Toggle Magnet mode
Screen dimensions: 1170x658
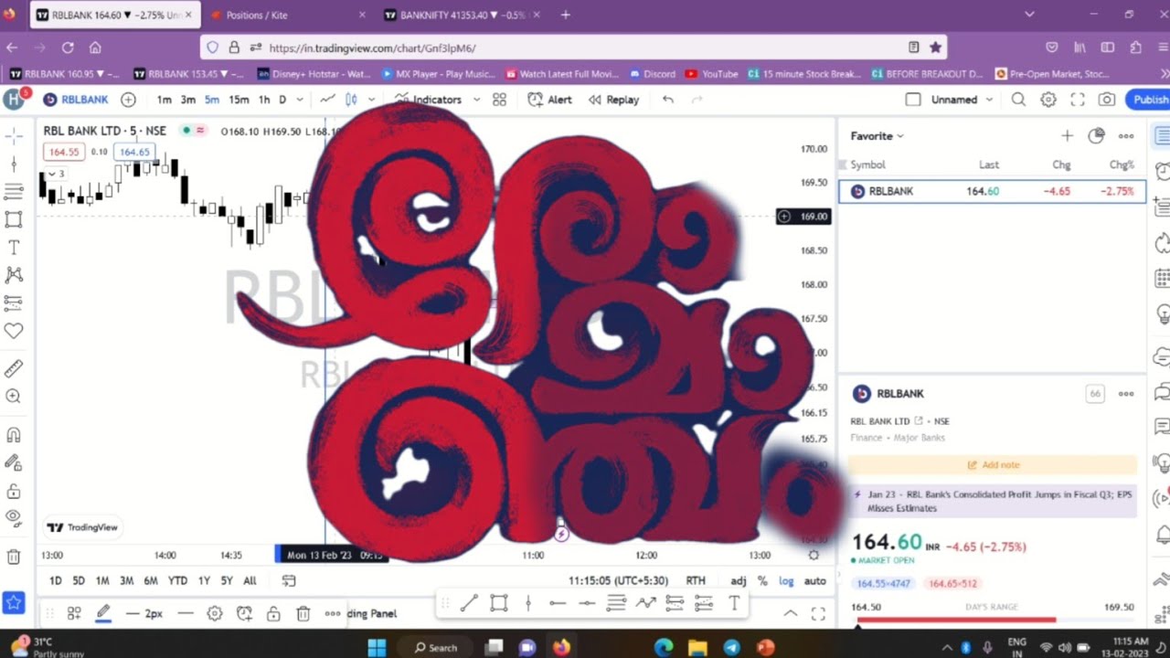pyautogui.click(x=14, y=435)
